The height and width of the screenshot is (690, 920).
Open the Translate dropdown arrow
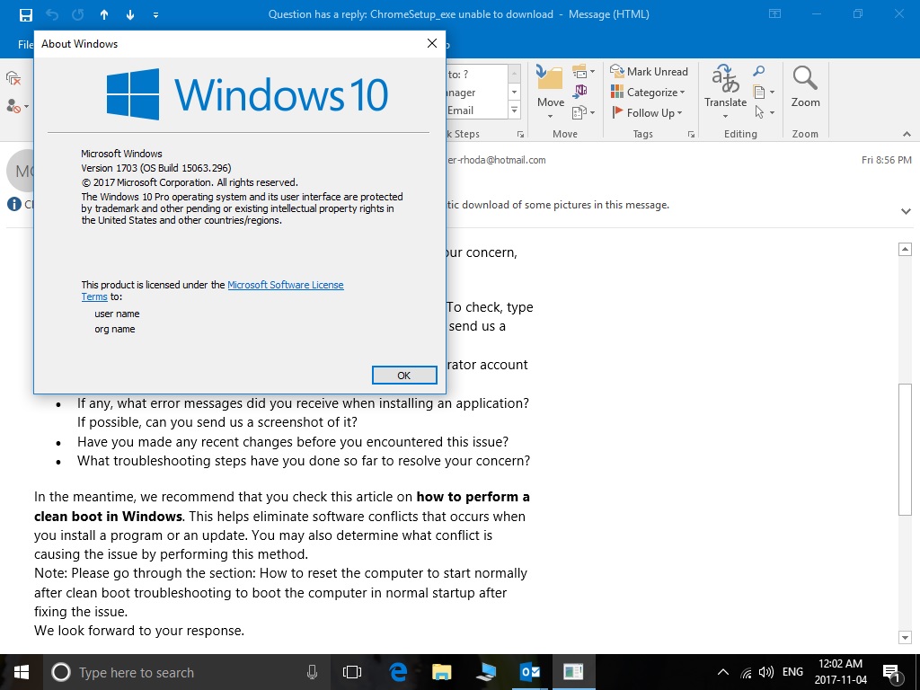[x=725, y=116]
